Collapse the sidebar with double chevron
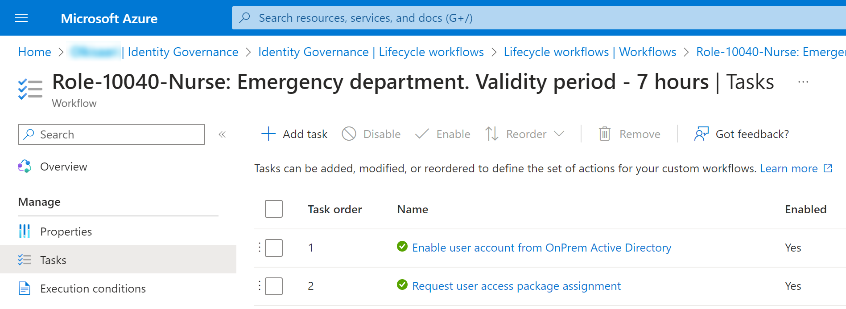The height and width of the screenshot is (309, 846). [222, 134]
